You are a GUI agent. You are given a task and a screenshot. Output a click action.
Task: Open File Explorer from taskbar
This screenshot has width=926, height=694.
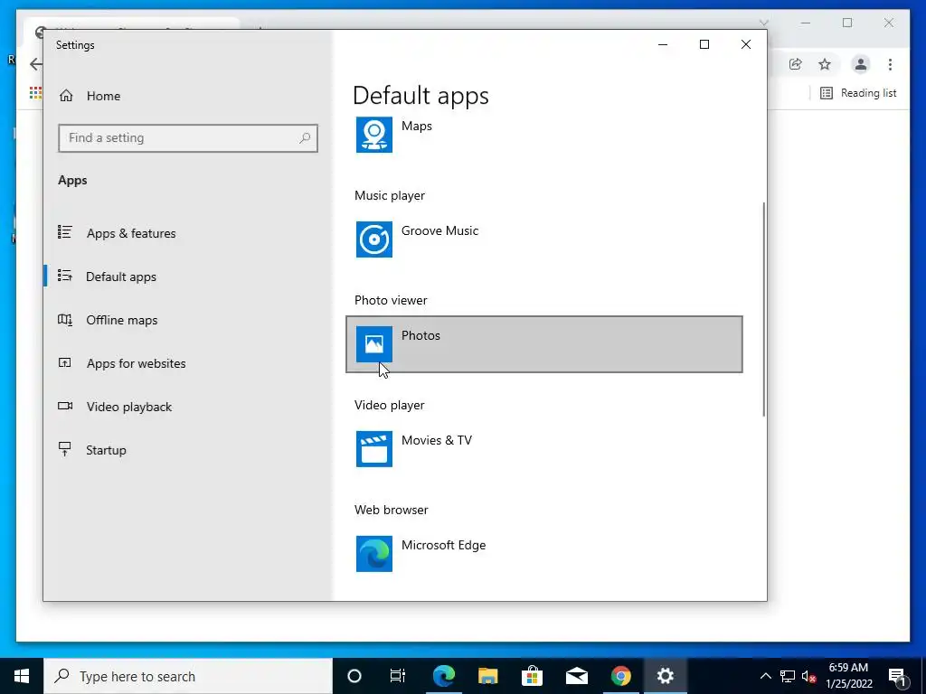[x=487, y=676]
